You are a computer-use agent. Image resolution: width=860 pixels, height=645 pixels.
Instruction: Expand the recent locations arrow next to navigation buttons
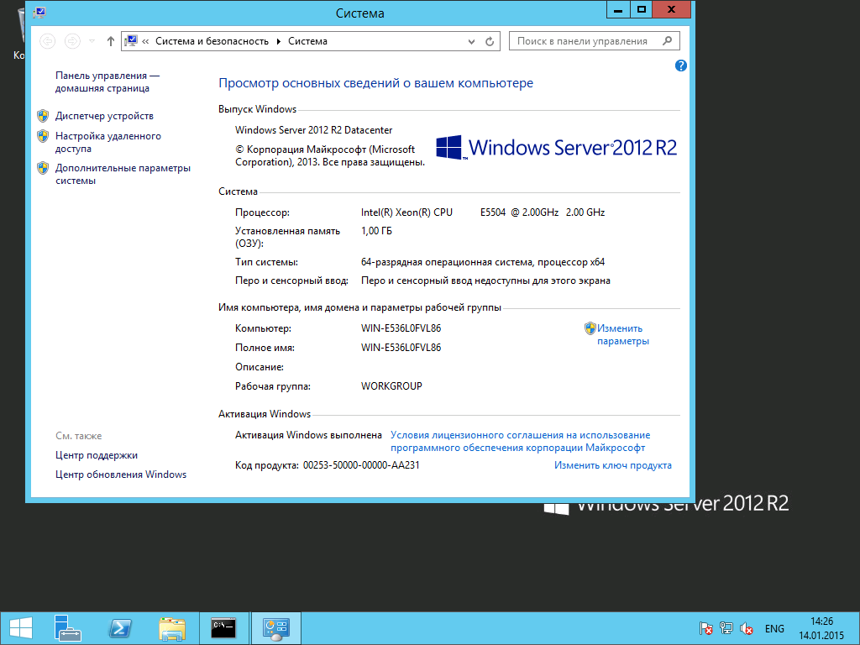tap(91, 40)
